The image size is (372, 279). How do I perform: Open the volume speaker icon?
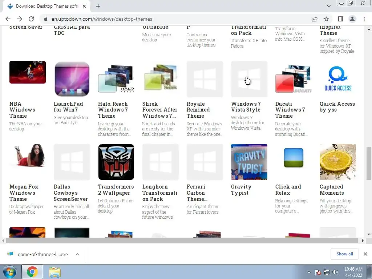[x=335, y=272]
